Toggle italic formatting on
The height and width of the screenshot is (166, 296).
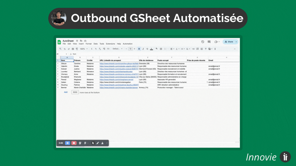pyautogui.click(x=143, y=49)
